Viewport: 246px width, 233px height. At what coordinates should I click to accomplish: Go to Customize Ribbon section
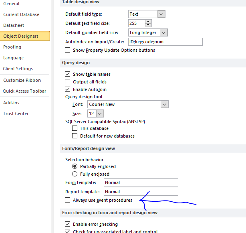point(22,80)
